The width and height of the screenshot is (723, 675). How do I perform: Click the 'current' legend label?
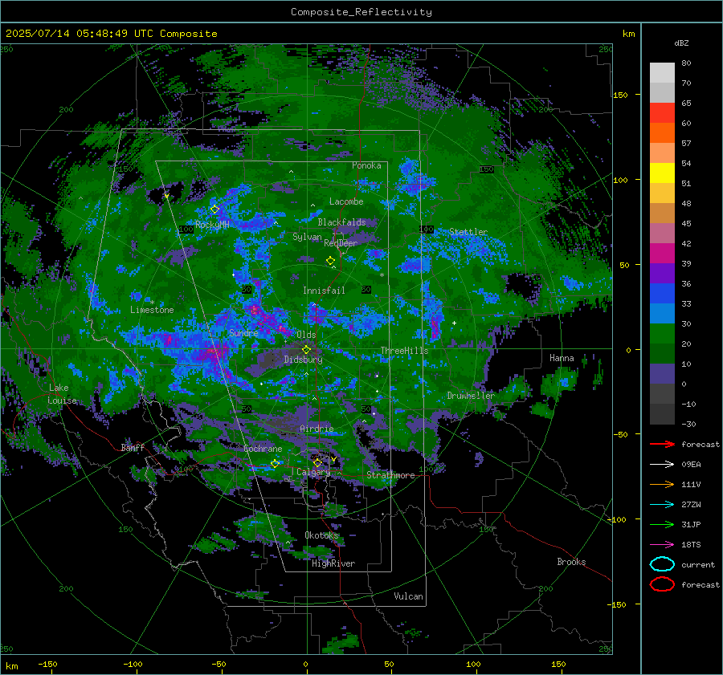point(698,565)
